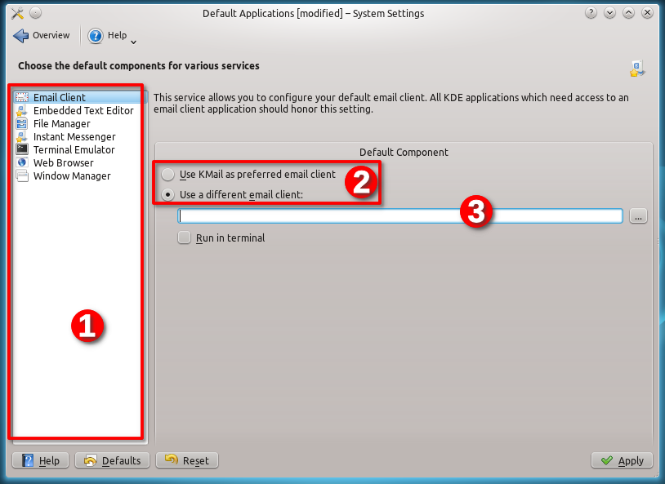
Task: Open the window menu wrench icon in titlebar
Action: coord(16,13)
